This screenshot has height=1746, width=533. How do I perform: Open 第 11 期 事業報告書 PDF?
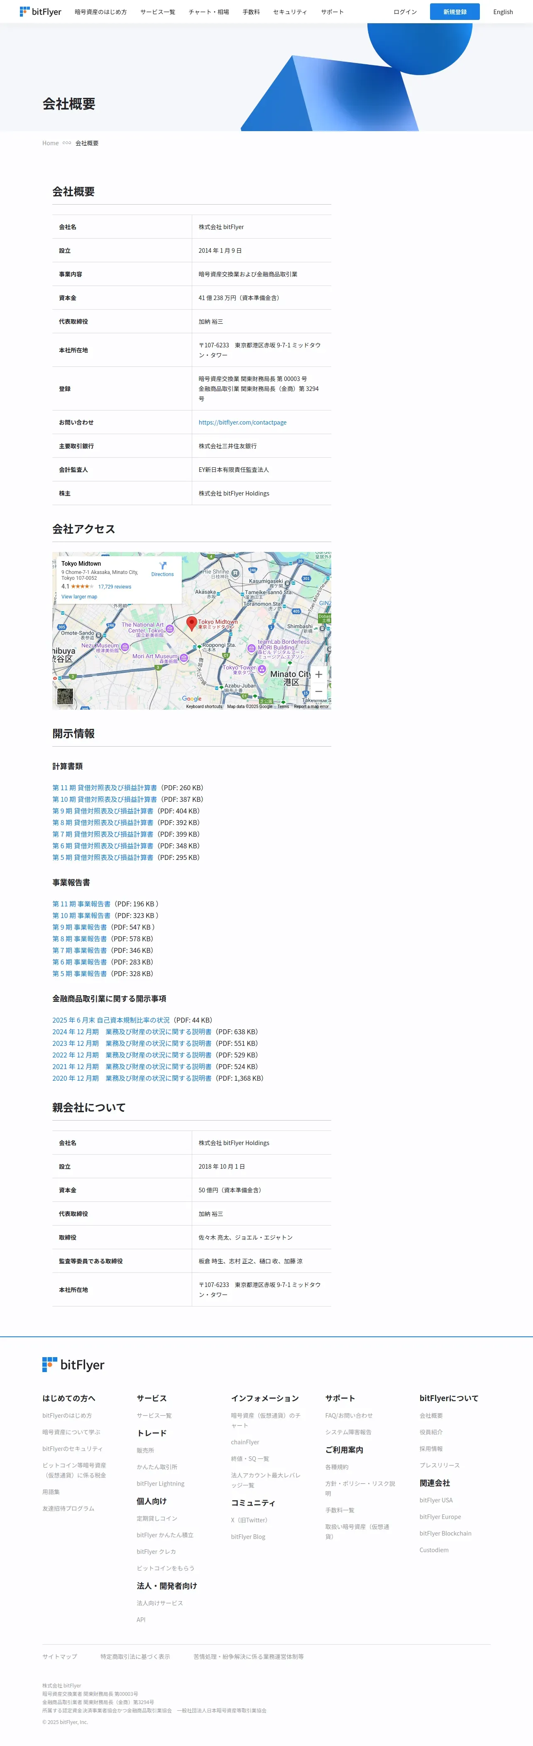(81, 904)
